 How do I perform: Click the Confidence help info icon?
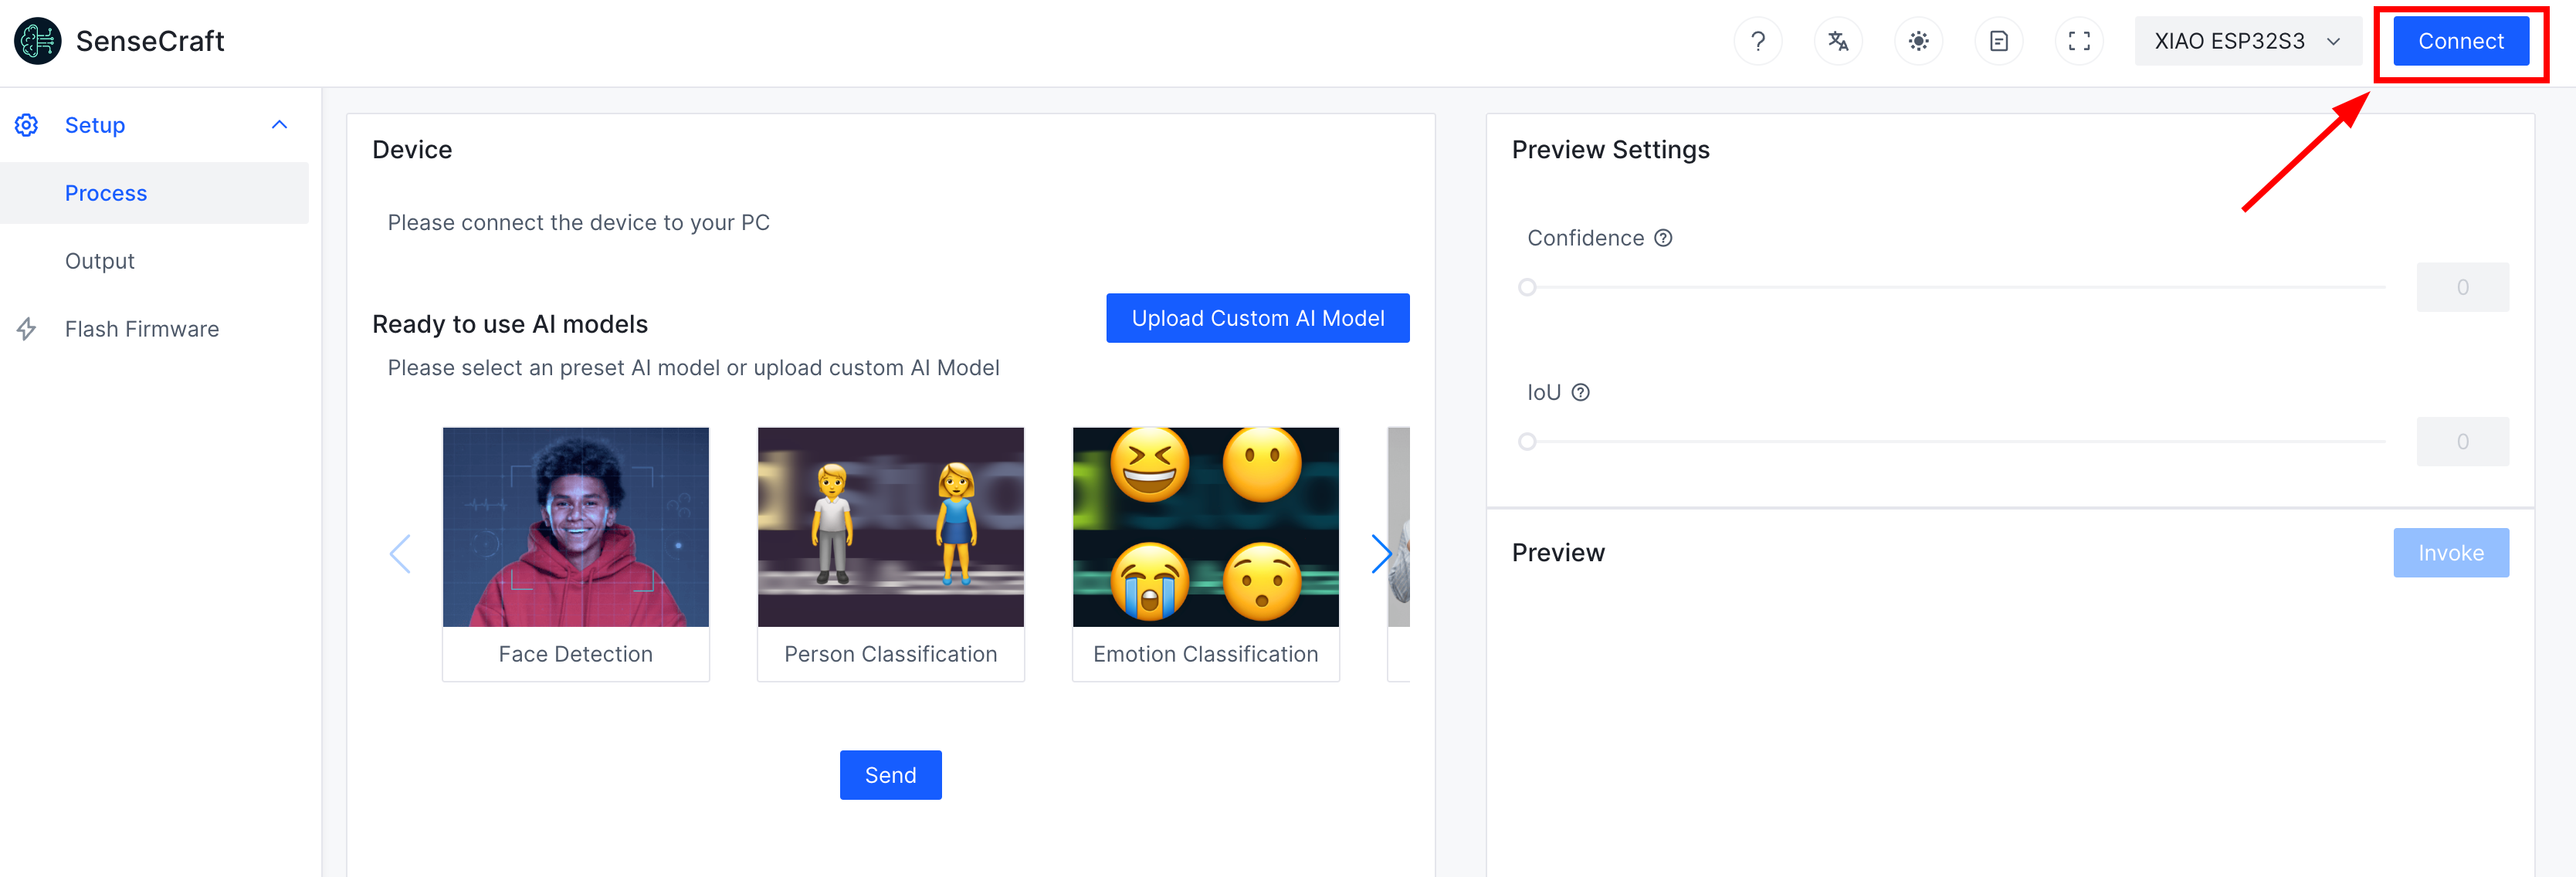(x=1662, y=238)
